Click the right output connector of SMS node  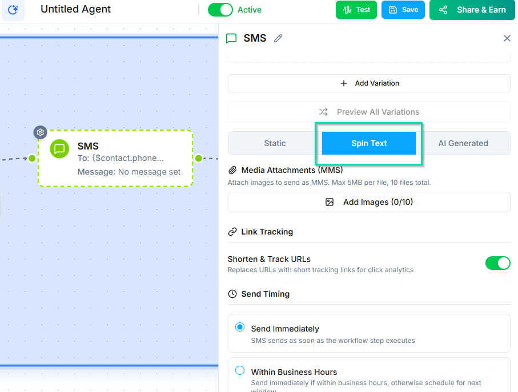pos(198,158)
